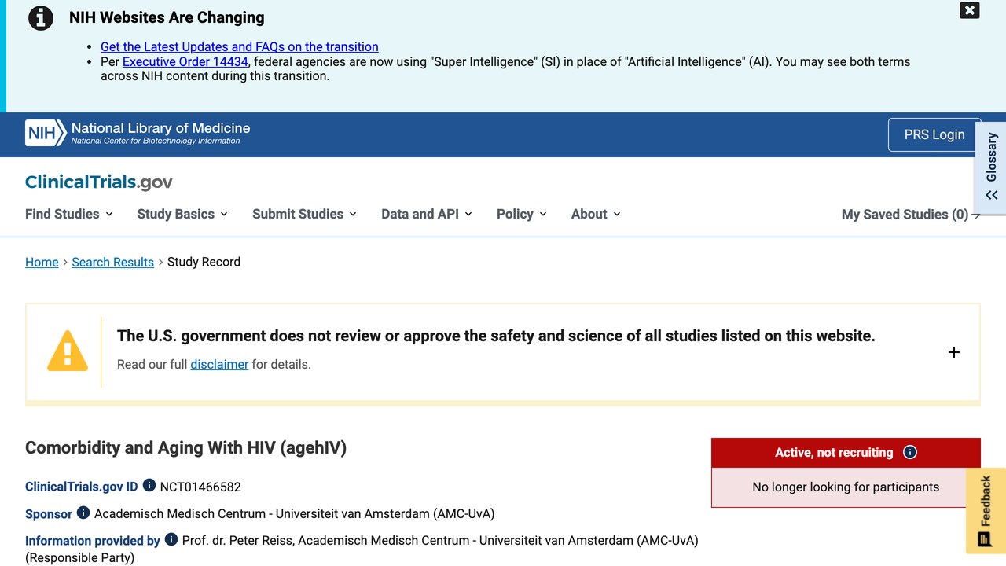Viewport: 1006px width, 566px height.
Task: Click the info icon beside ClinicalTrials.gov ID
Action: coord(149,486)
